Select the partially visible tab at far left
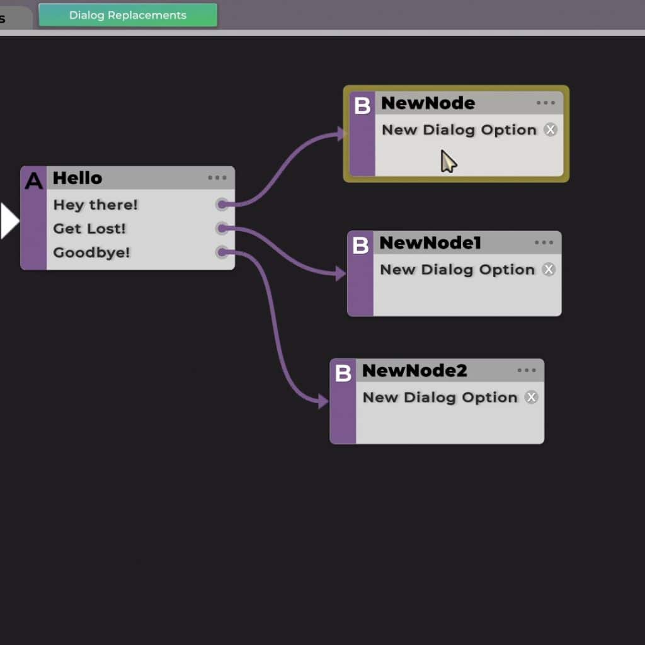 [x=13, y=18]
